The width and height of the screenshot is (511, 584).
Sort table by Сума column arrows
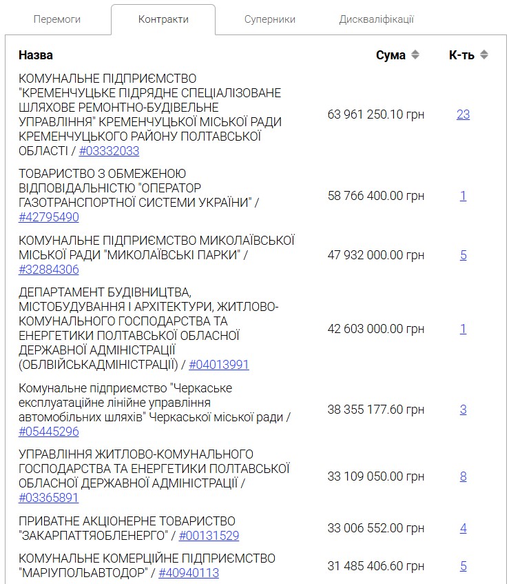415,55
